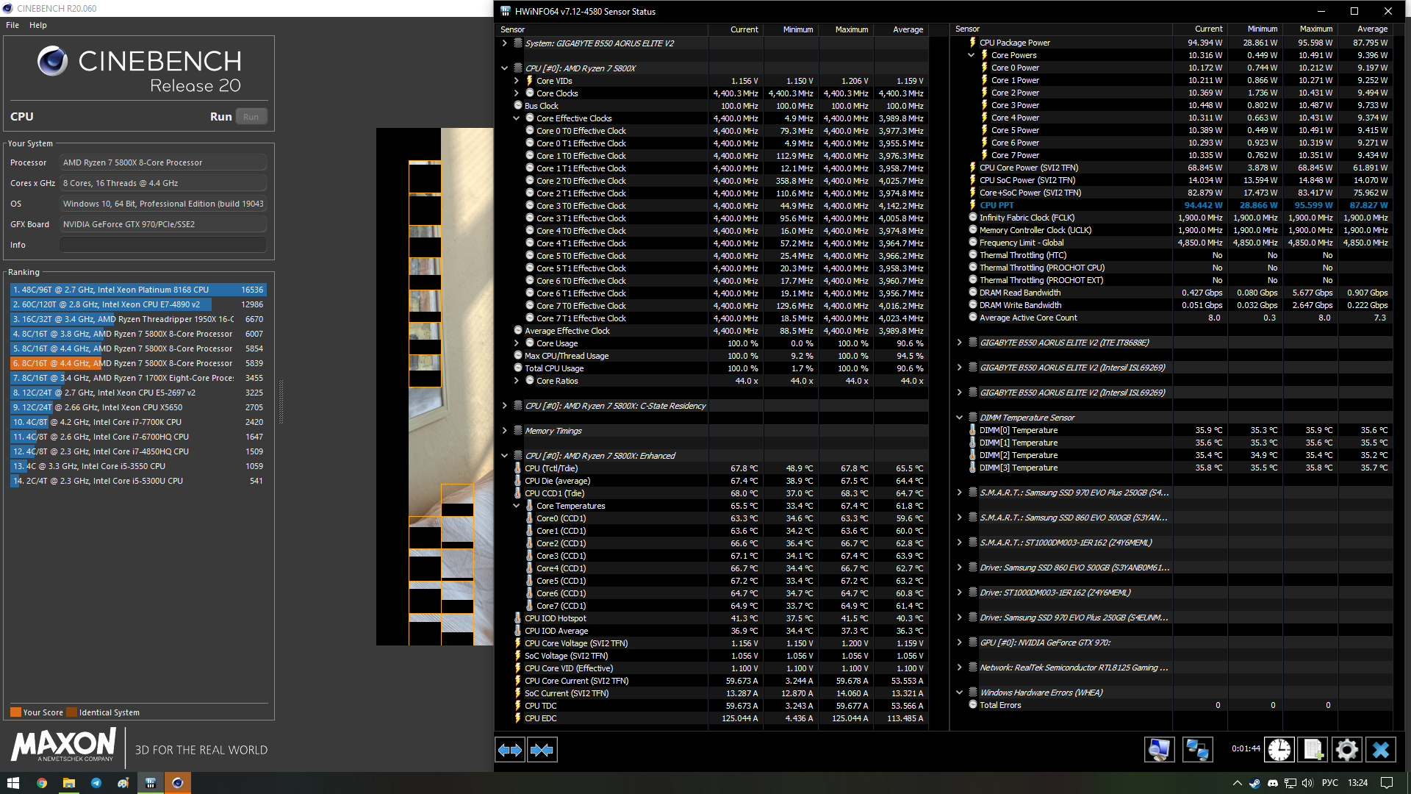Collapse the Core Powers group
Viewport: 1411px width, 794px height.
tap(971, 55)
